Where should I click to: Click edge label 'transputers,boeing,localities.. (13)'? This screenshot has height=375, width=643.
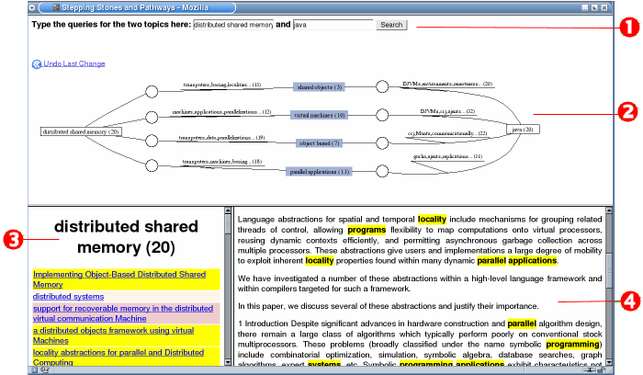[x=222, y=85]
